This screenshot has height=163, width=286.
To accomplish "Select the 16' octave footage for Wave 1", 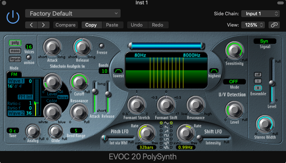I will click(10, 86).
